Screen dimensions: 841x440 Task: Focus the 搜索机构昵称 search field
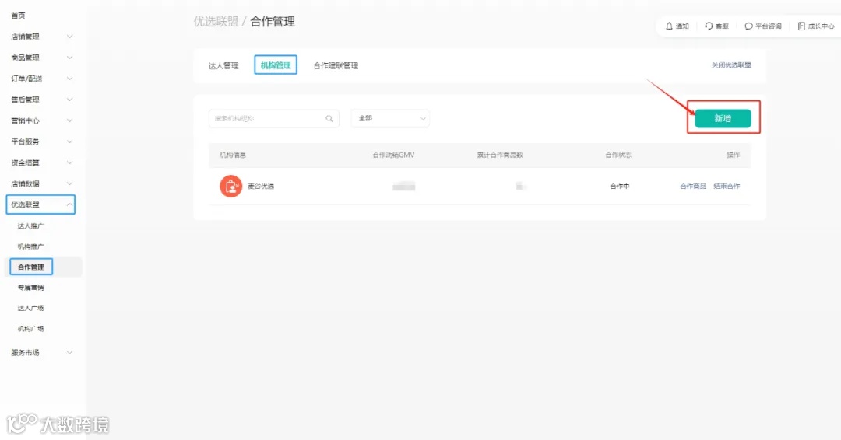click(x=273, y=118)
